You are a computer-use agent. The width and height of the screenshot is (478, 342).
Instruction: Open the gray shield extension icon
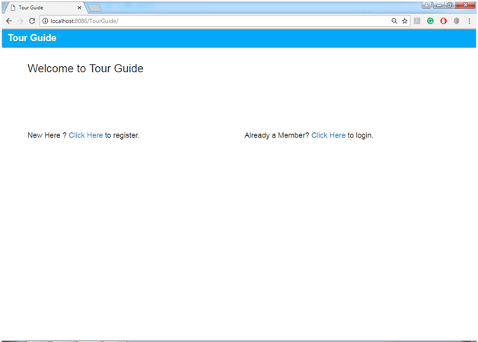point(457,21)
